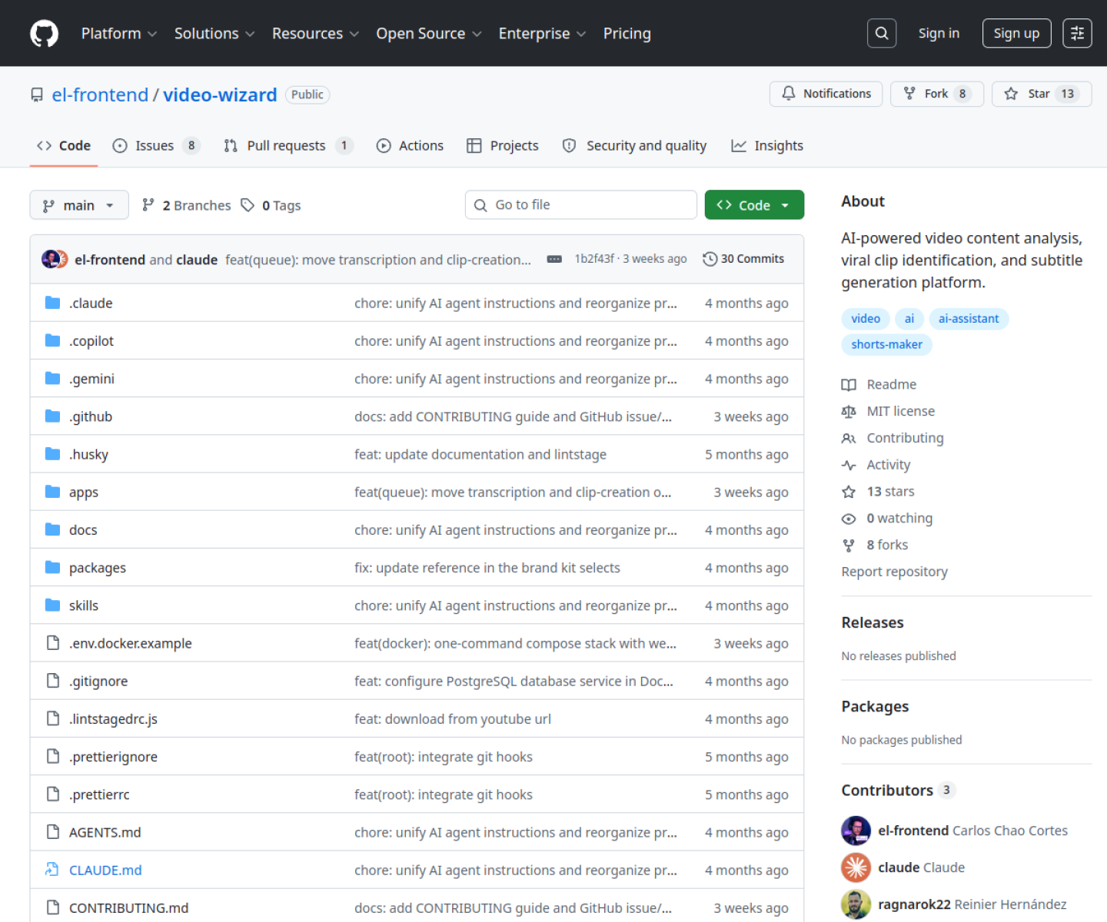This screenshot has height=922, width=1107.
Task: Click the .env.docker.example file icon
Action: [x=52, y=642]
